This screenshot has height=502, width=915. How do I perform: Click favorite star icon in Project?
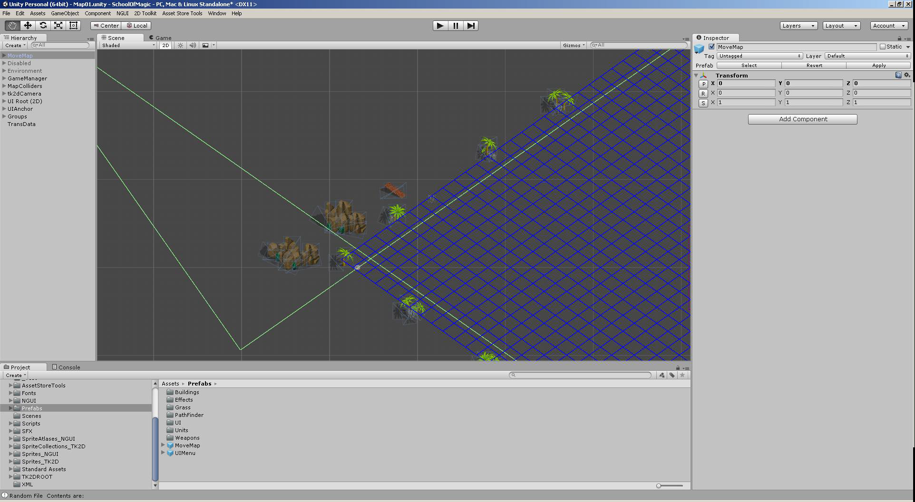tap(682, 375)
